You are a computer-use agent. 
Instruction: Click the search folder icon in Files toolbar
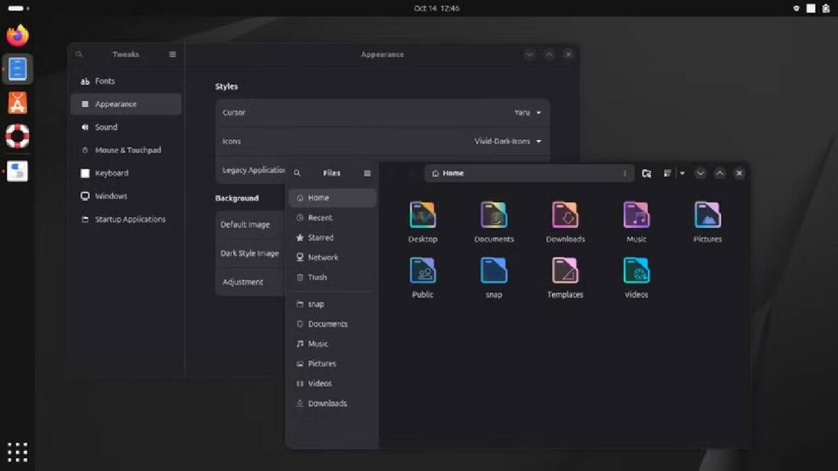coord(647,173)
